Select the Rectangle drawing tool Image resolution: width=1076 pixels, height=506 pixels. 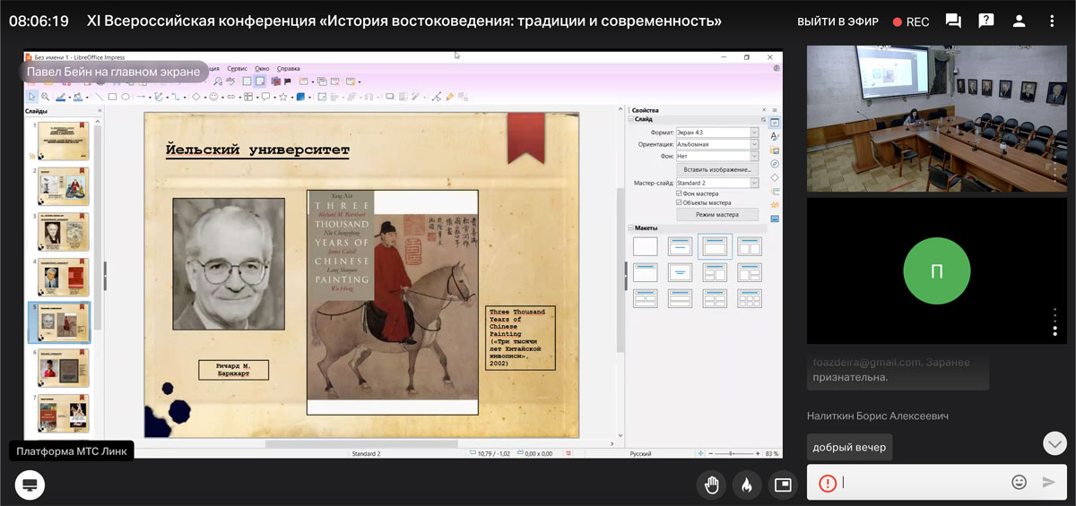112,97
